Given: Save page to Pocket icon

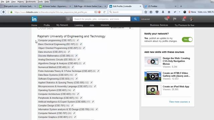Looking at the screenshot, I should [x=157, y=12].
